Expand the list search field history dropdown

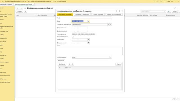pyautogui.click(x=165, y=12)
